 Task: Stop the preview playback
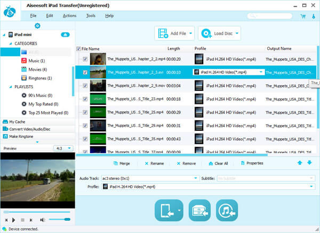[x=22, y=220]
